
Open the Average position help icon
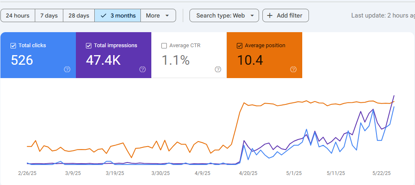pyautogui.click(x=293, y=69)
